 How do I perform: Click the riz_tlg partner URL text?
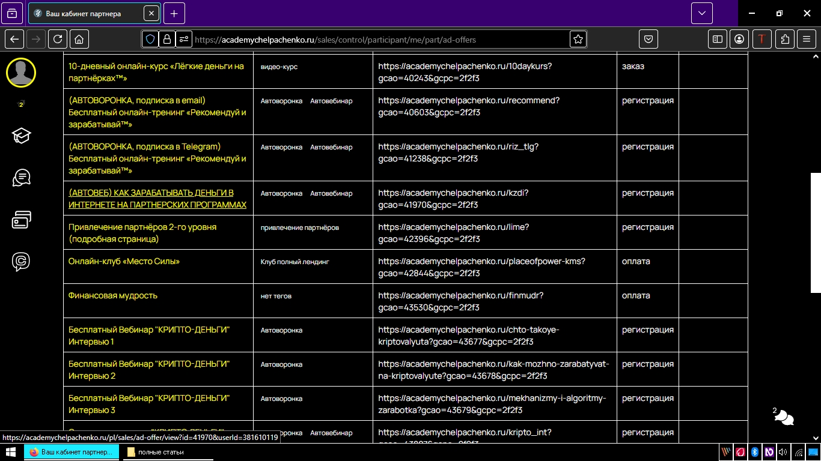click(x=459, y=152)
